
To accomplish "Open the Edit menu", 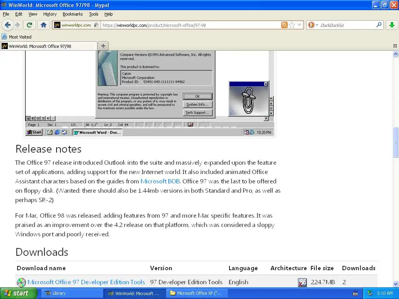I will 19,14.
